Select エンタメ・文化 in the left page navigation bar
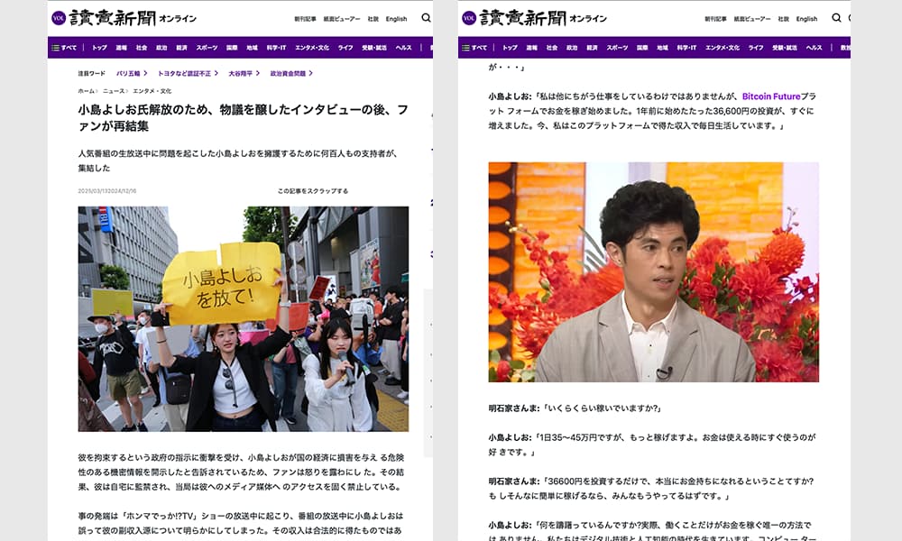The image size is (902, 541). tap(311, 48)
